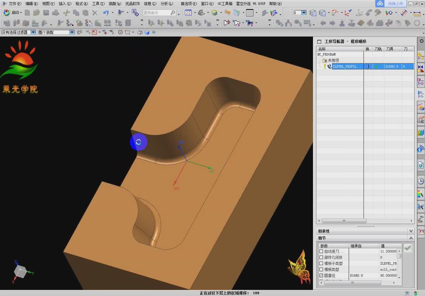Click the Measure Distance ruler icon
This screenshot has height=296, width=425.
coord(416,13)
